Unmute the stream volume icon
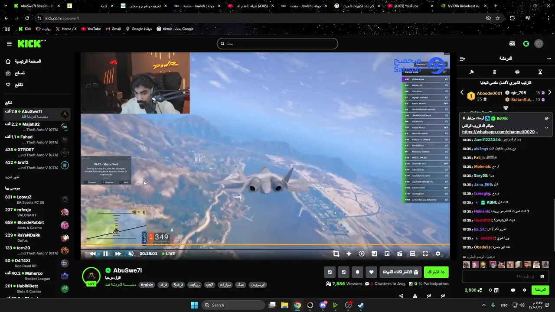 (x=131, y=253)
